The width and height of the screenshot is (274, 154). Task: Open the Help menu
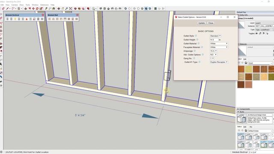pos(52,5)
